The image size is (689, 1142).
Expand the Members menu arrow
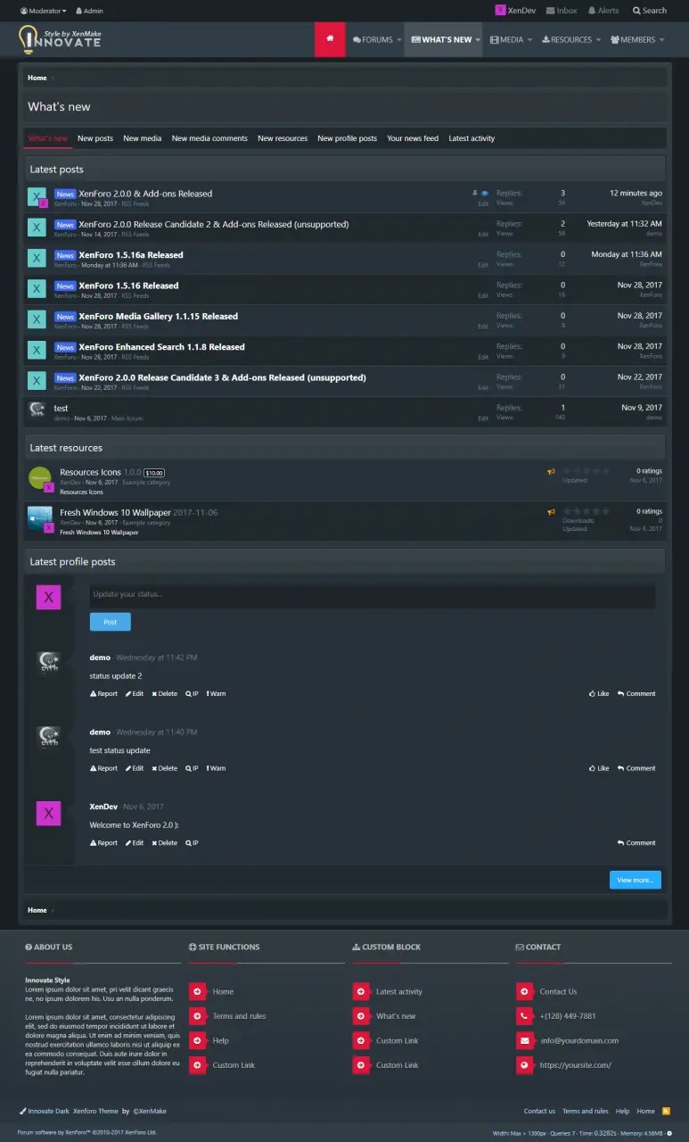[661, 39]
